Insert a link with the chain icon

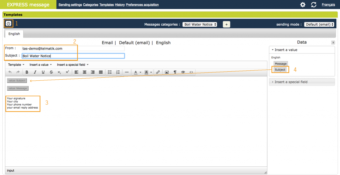158,72
